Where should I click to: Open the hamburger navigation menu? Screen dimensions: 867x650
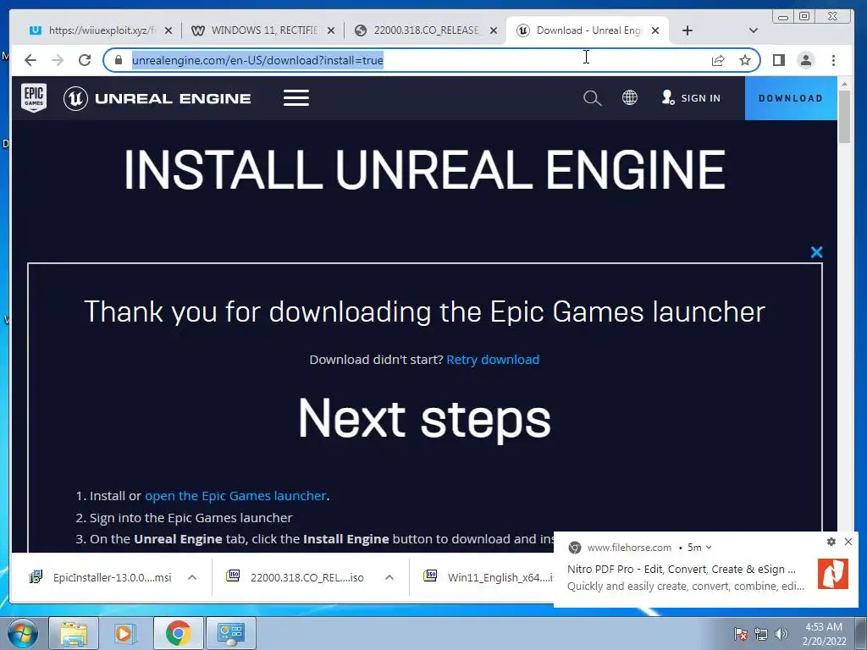[x=296, y=98]
